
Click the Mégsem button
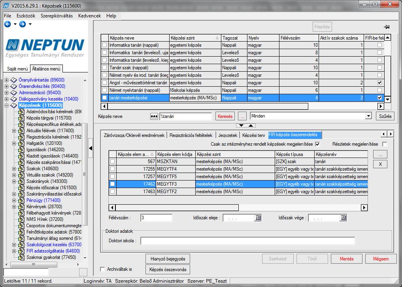[381, 259]
